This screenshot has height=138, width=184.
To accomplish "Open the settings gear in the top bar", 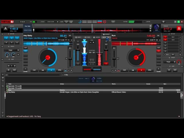I will [x=163, y=22].
